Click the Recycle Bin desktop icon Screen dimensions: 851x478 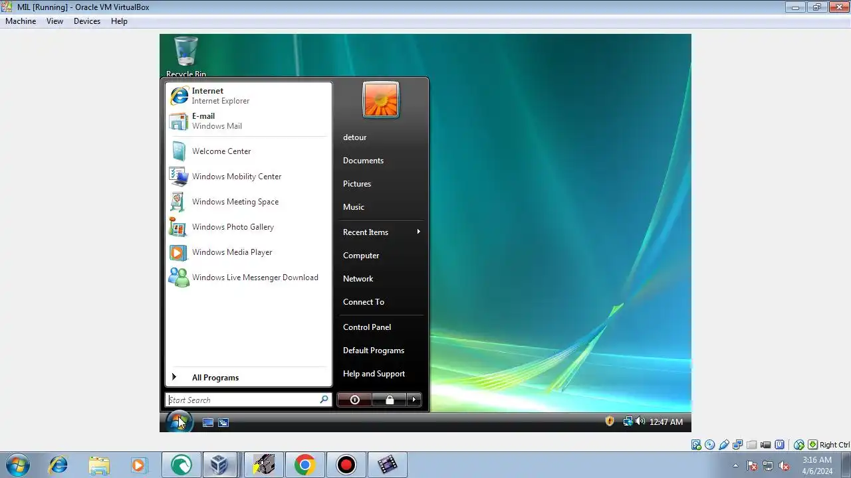[x=186, y=57]
